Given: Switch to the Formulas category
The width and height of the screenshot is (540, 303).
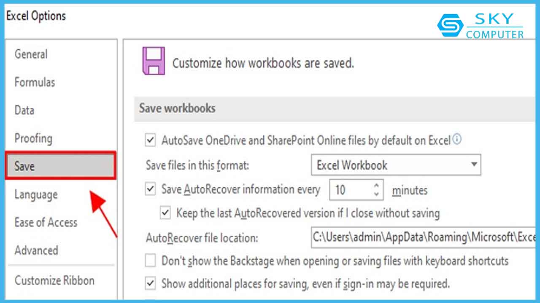Looking at the screenshot, I should coord(35,82).
